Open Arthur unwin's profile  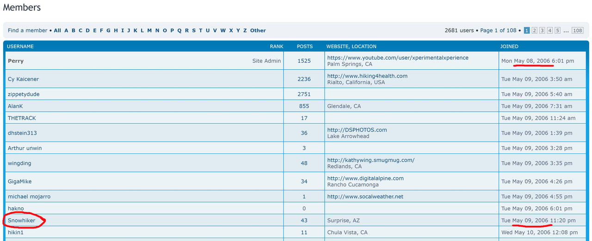click(25, 148)
